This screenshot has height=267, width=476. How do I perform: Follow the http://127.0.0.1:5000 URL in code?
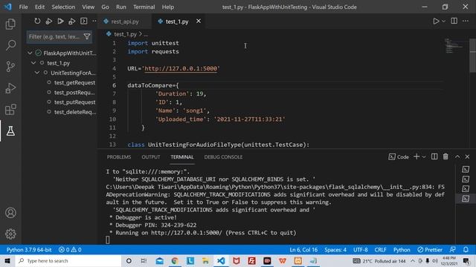pos(181,68)
